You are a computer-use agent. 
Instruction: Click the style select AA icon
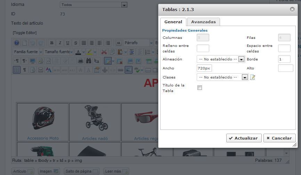tap(49, 70)
